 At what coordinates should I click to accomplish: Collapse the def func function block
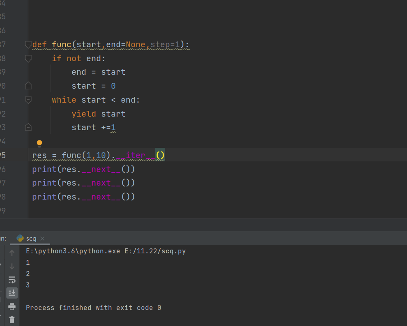click(28, 44)
